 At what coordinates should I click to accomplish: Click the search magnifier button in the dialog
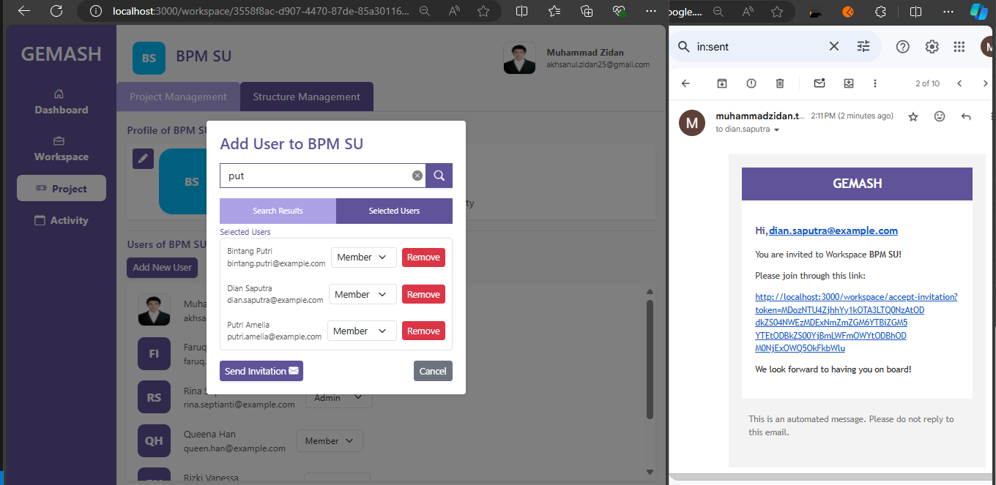click(439, 176)
